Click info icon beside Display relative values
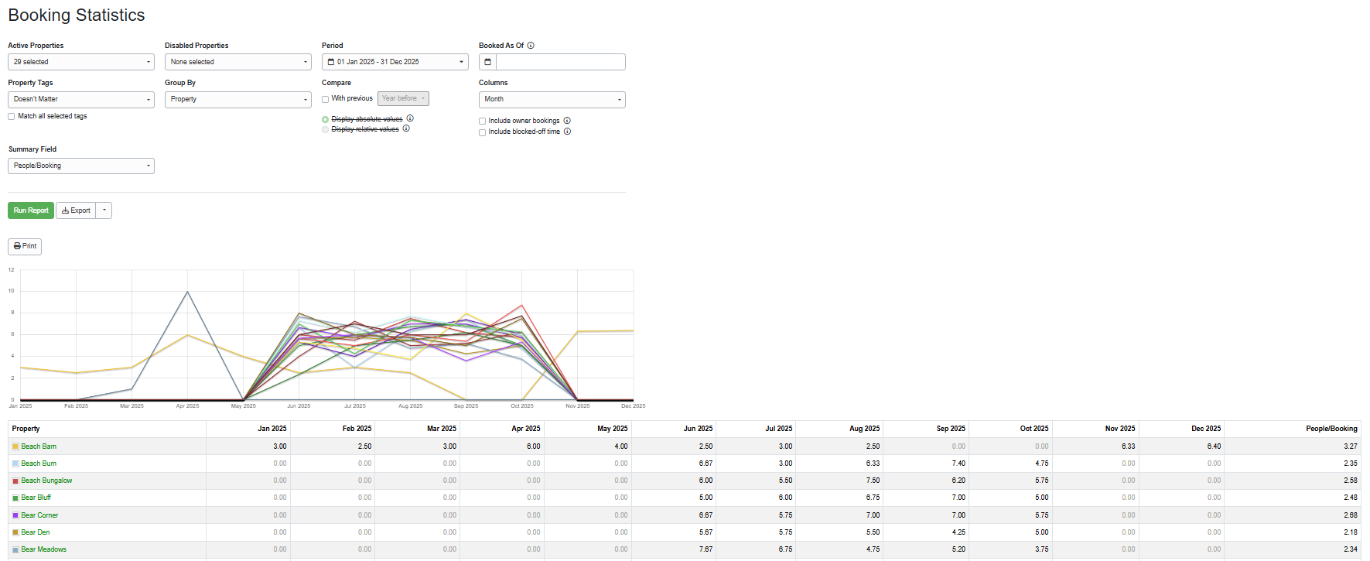Screen dimensions: 1370x561 coord(406,128)
